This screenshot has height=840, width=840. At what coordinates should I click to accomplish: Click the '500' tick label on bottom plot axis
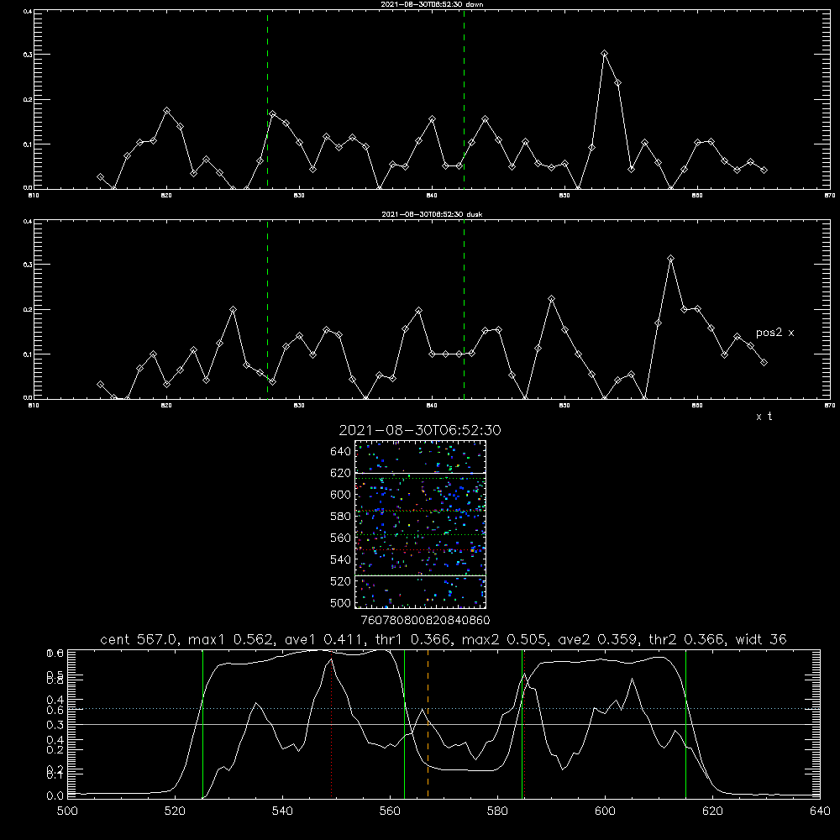pyautogui.click(x=67, y=811)
